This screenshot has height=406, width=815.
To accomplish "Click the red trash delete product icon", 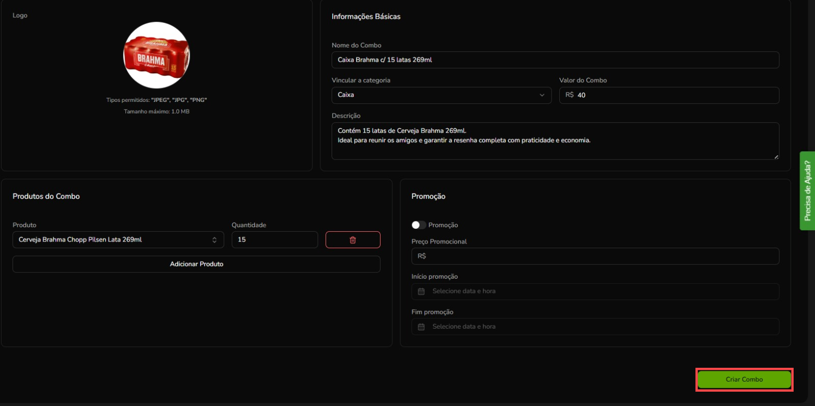I will (x=352, y=240).
